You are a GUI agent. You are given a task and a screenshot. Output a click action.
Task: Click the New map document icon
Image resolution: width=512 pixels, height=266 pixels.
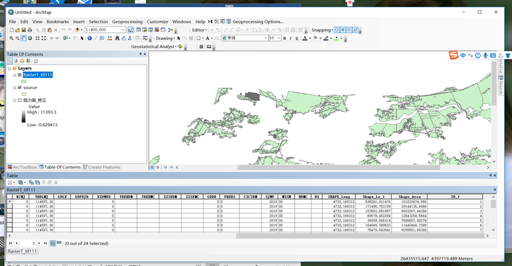[12, 29]
